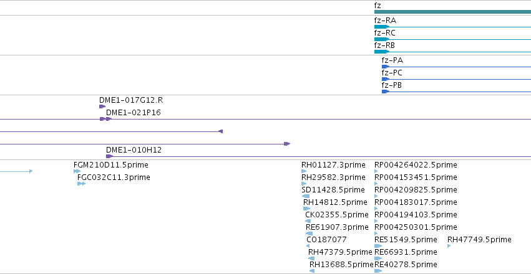Click the RP004250301.5prime label
This screenshot has height=274, width=531.
point(416,227)
